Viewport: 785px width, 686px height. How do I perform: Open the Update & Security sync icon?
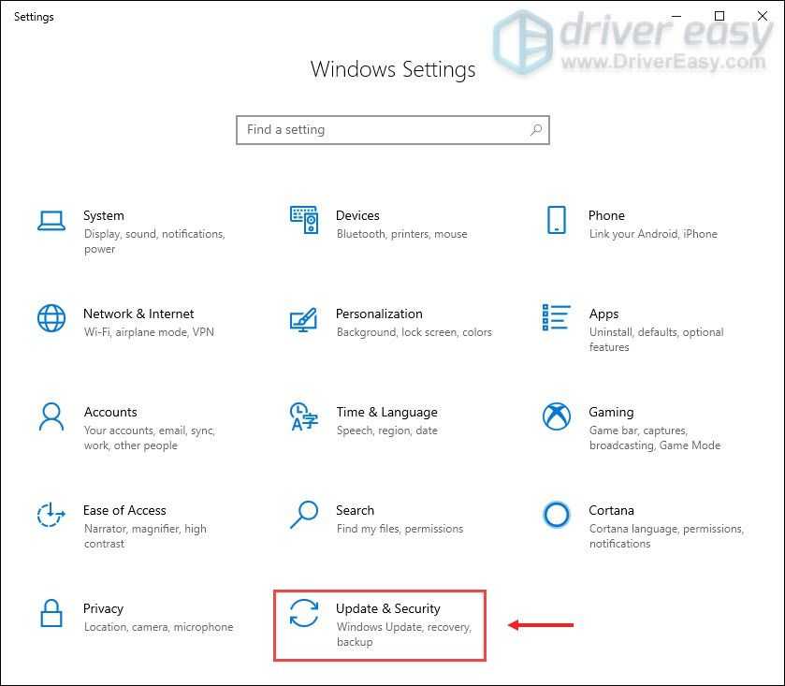(304, 613)
